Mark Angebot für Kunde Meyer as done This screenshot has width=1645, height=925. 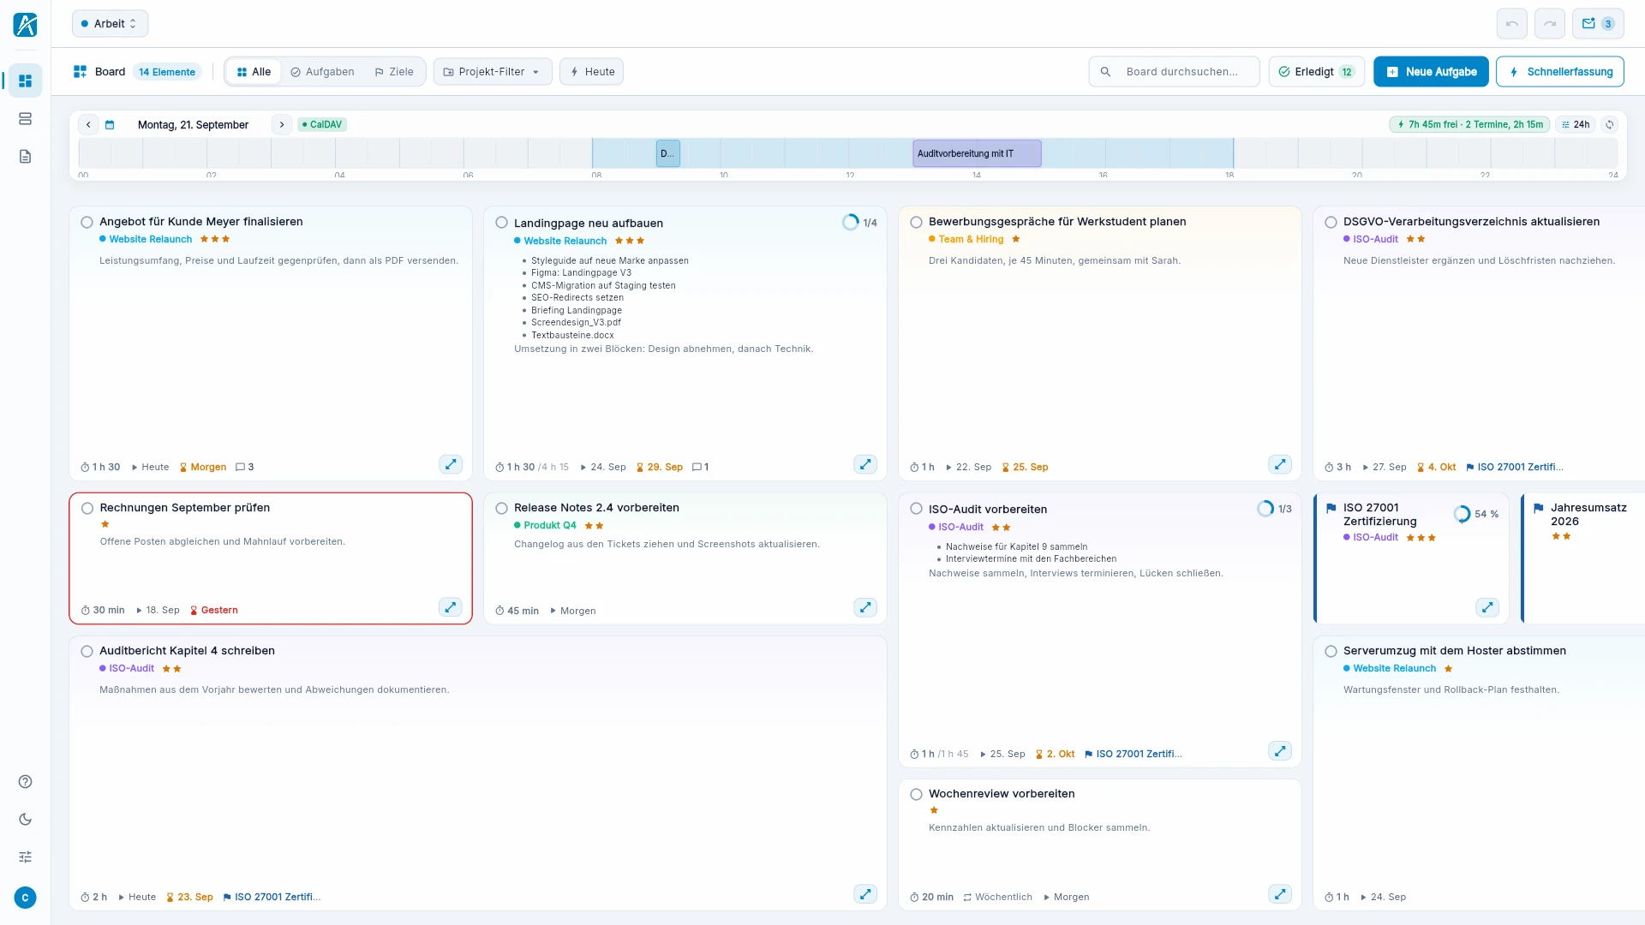pyautogui.click(x=87, y=222)
